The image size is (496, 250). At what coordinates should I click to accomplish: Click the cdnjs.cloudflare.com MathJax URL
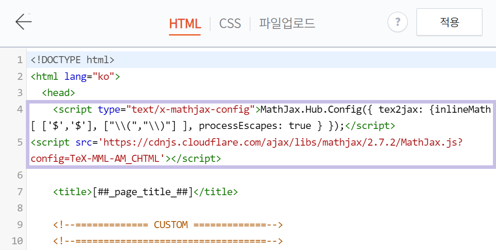click(x=281, y=142)
